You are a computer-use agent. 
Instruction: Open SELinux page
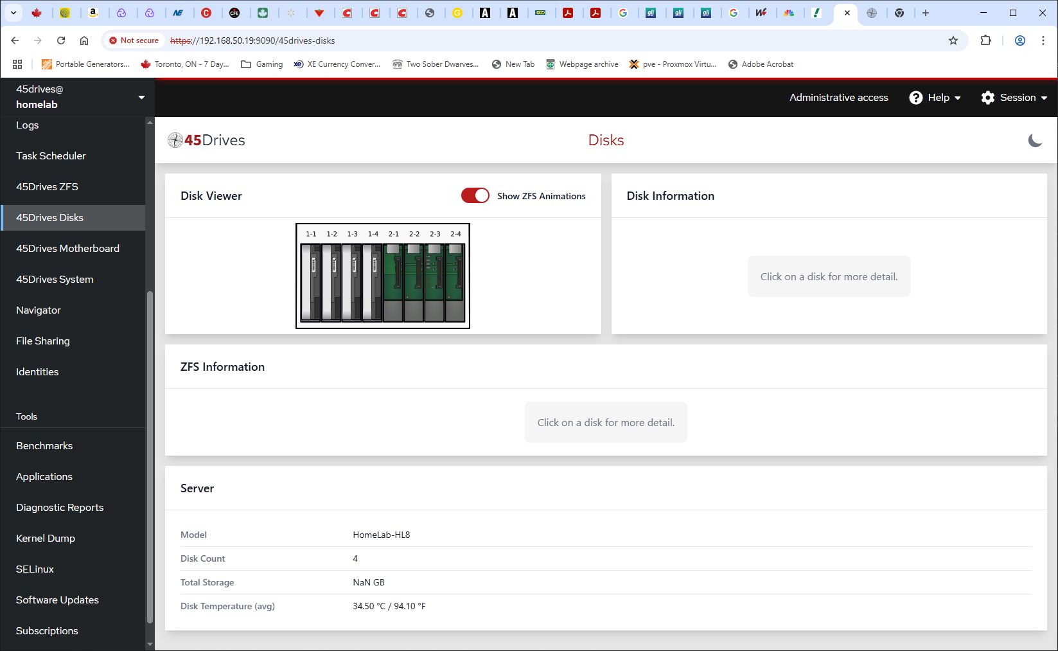pyautogui.click(x=73, y=569)
